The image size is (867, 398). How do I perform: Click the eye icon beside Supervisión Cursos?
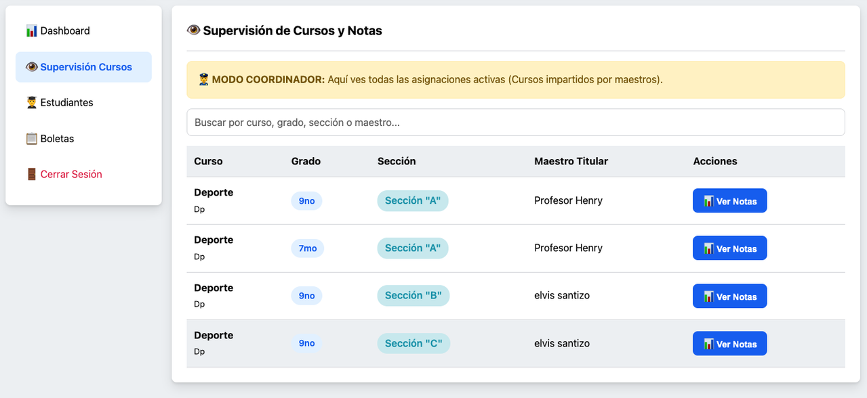pyautogui.click(x=31, y=67)
